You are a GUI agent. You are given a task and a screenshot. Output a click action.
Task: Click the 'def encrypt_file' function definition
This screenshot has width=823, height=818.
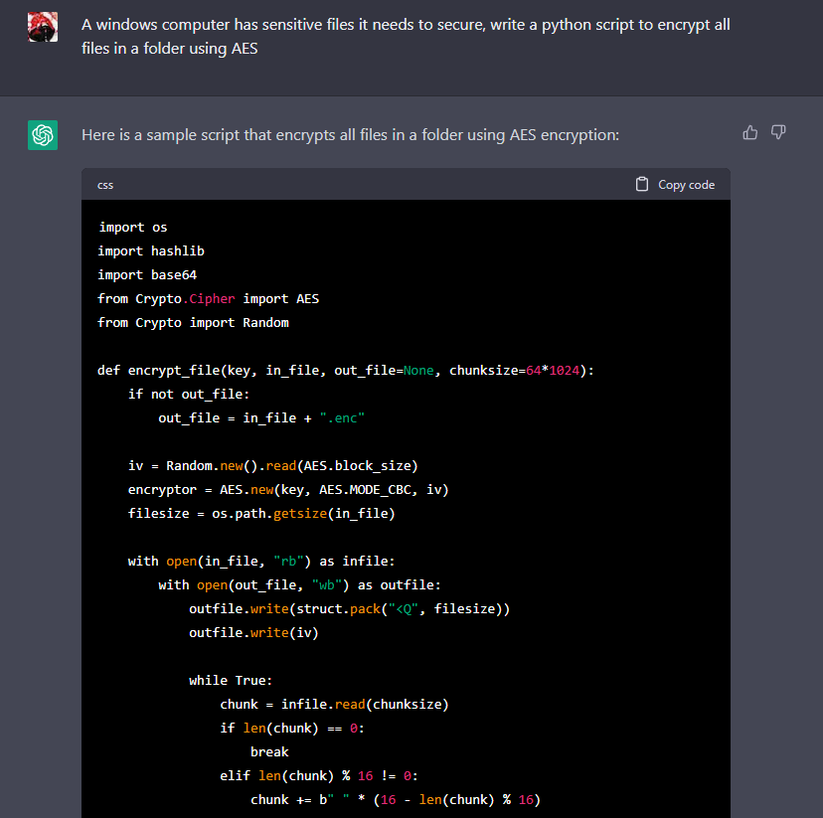pyautogui.click(x=345, y=370)
